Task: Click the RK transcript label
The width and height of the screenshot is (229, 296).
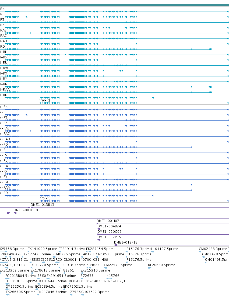Action: click(x=2, y=9)
